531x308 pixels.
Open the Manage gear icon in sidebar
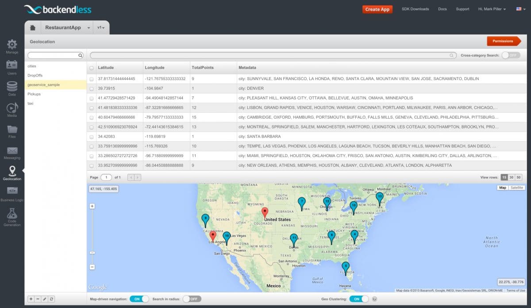[x=12, y=44]
